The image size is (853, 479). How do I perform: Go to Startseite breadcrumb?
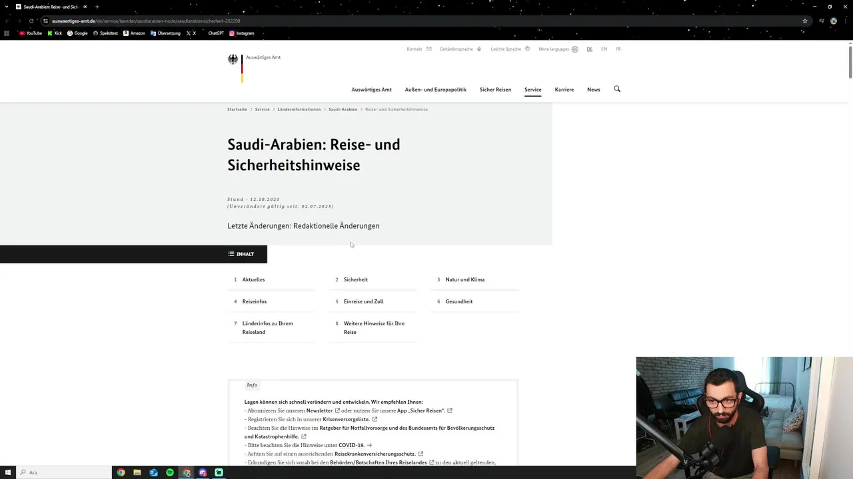click(237, 109)
